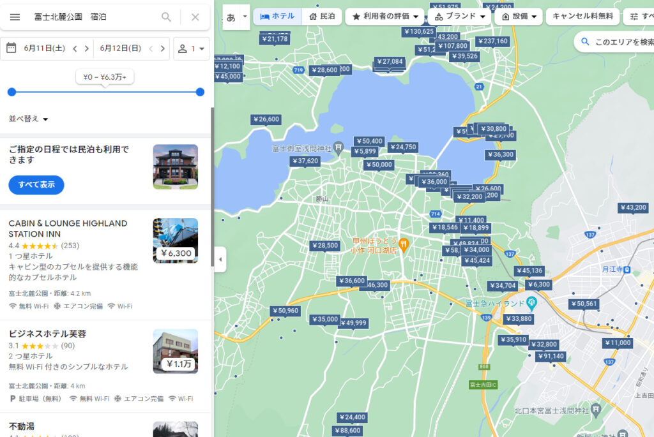Open ビジネスホテル芙蓉 listing
This screenshot has width=654, height=437.
click(47, 334)
